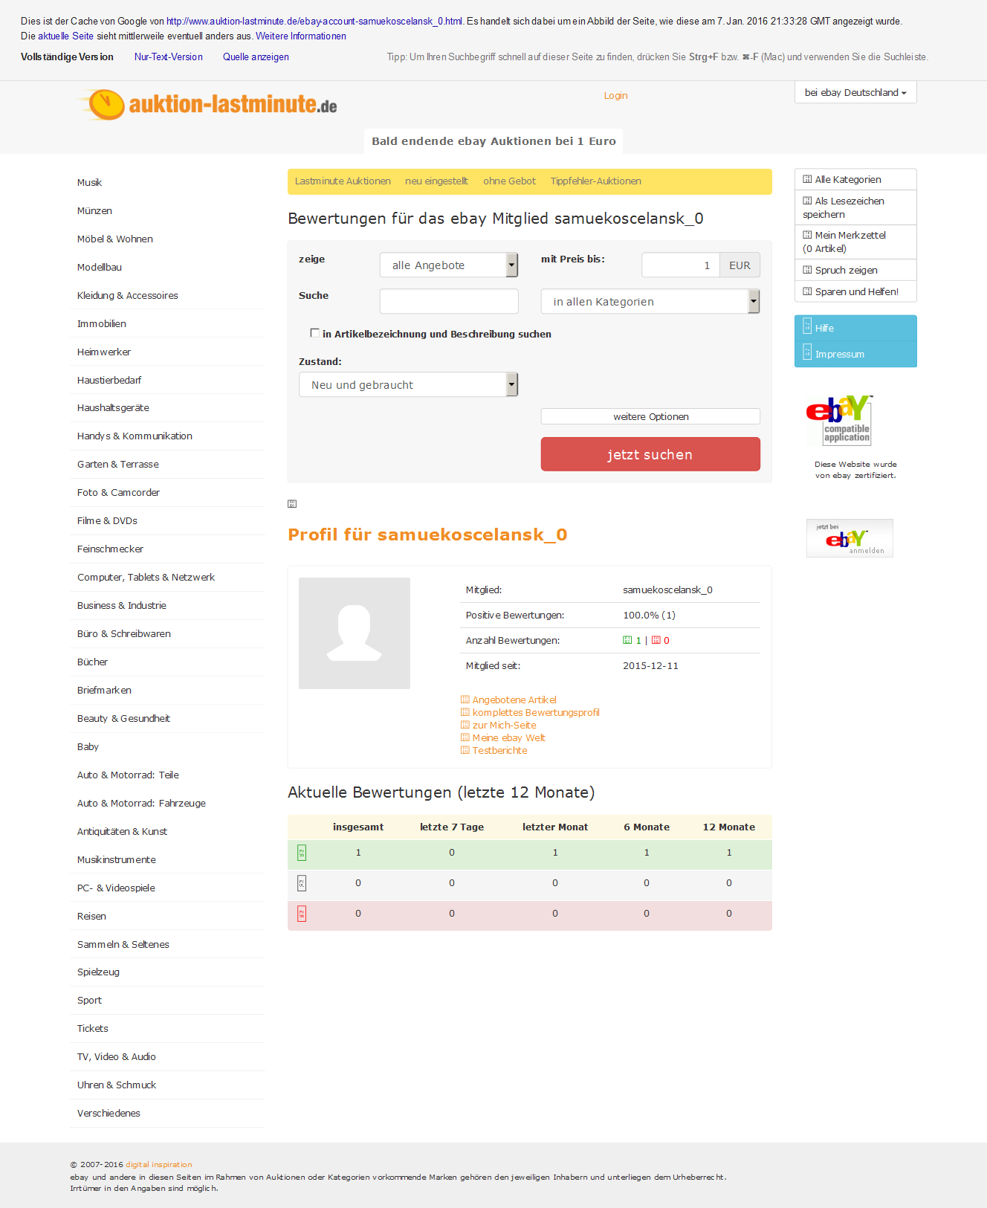Open the 'aktuelle Seite' cache link
The width and height of the screenshot is (987, 1208).
(66, 36)
